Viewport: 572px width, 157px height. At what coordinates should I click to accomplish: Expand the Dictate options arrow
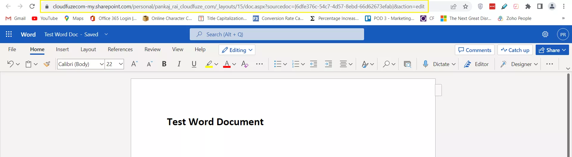click(454, 64)
